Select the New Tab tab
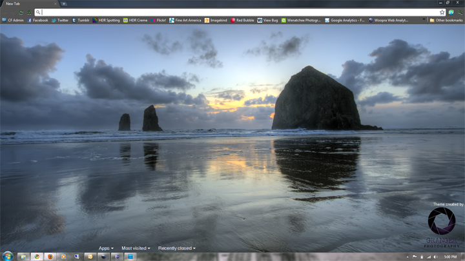465x261 pixels. (x=26, y=4)
